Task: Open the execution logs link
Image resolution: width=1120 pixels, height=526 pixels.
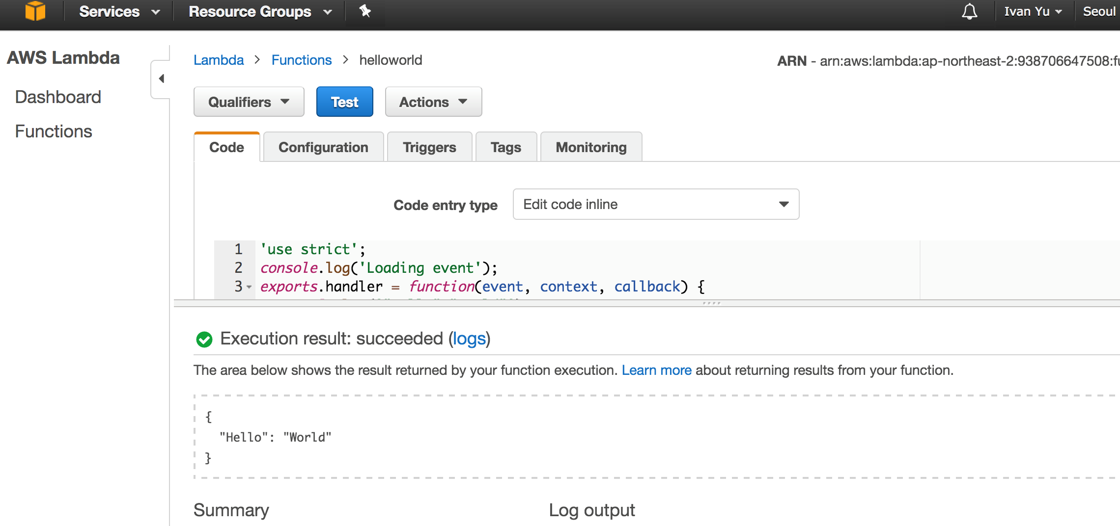Action: pyautogui.click(x=469, y=339)
